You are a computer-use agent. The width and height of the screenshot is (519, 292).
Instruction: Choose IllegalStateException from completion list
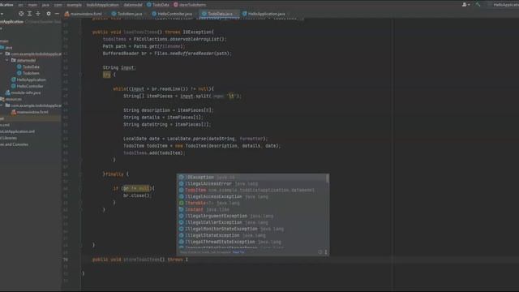point(252,235)
